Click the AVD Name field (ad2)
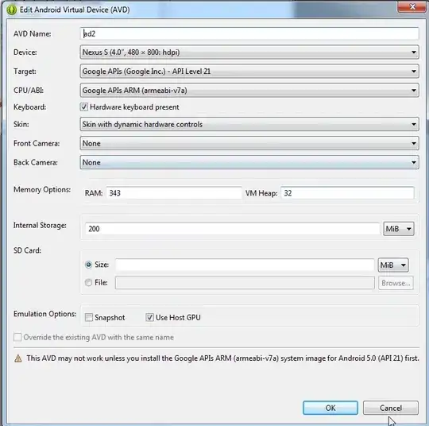The width and height of the screenshot is (429, 426). coord(249,33)
